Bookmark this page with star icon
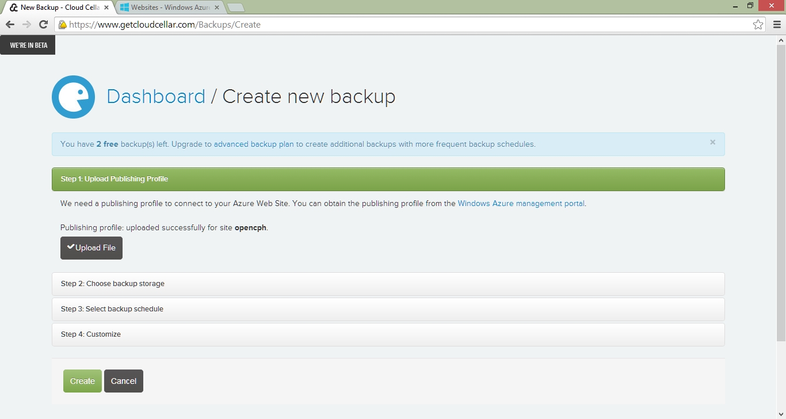Viewport: 786px width, 419px height. [758, 25]
